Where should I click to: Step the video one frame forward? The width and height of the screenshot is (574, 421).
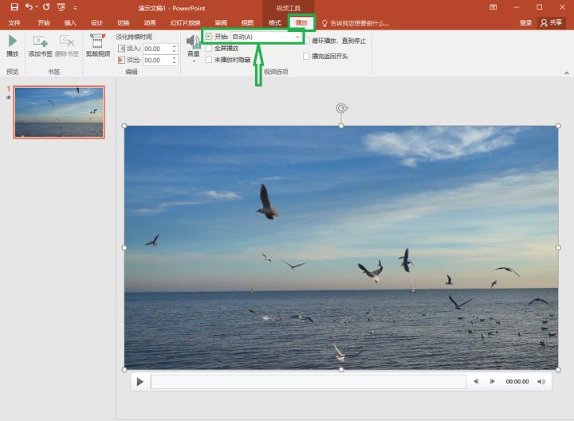click(x=493, y=381)
